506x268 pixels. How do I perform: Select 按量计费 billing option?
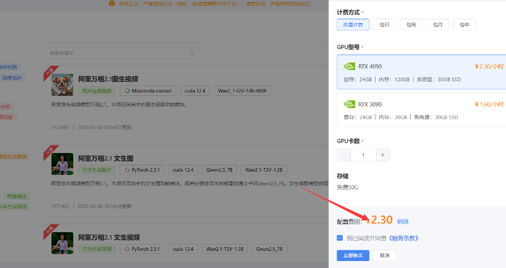click(353, 25)
